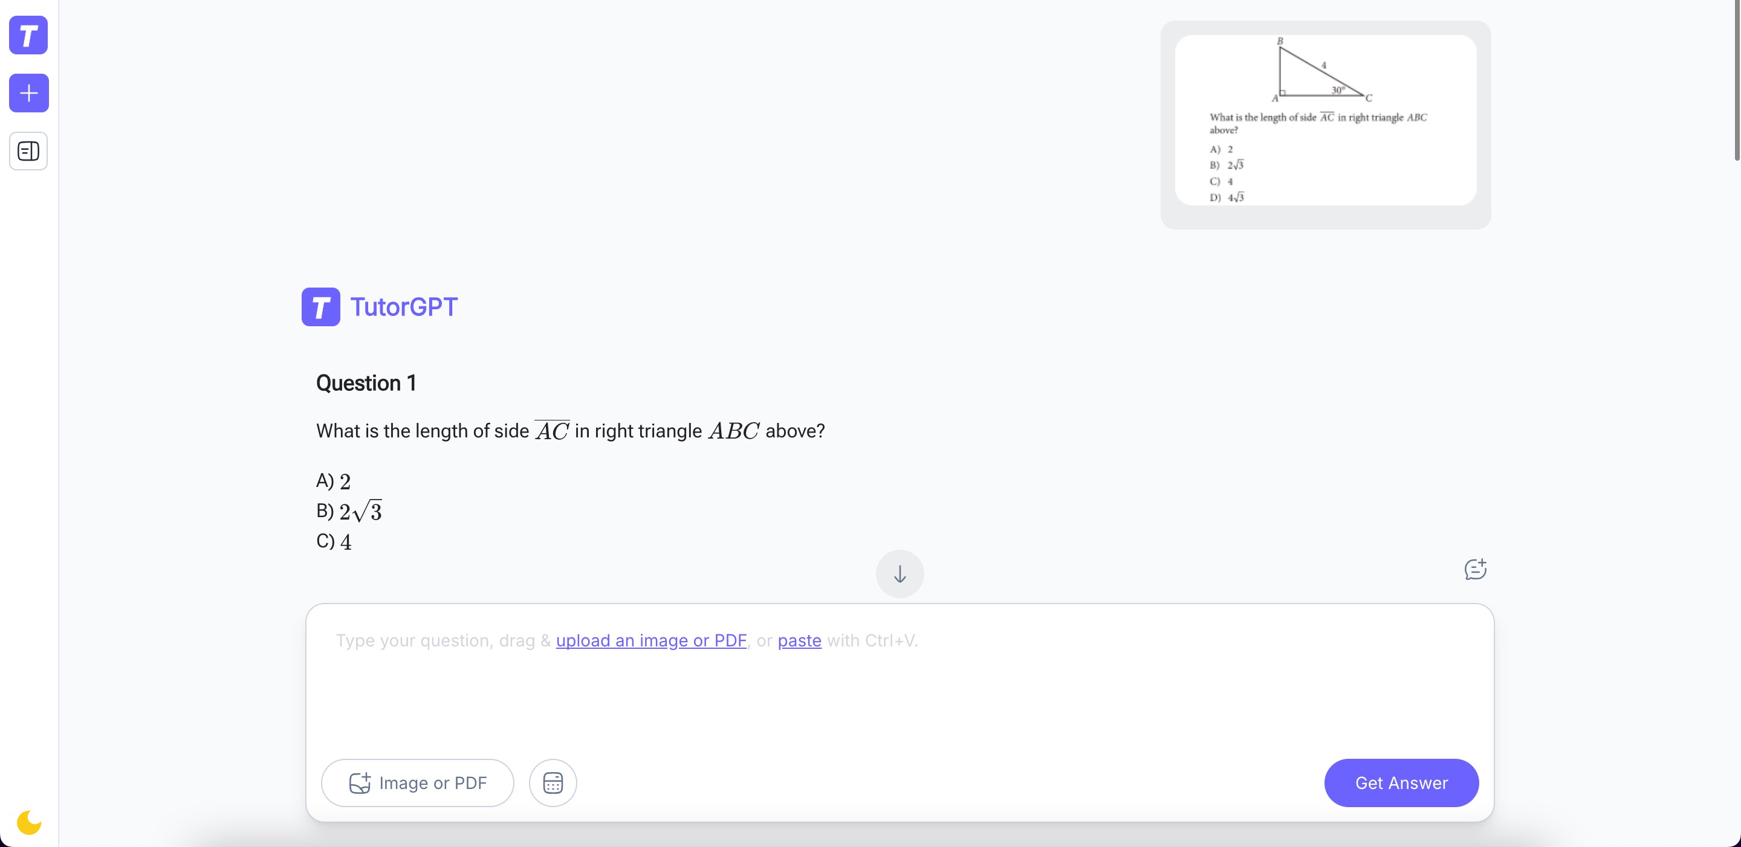
Task: Click the image upload icon inside Image or PDF
Action: 361,783
